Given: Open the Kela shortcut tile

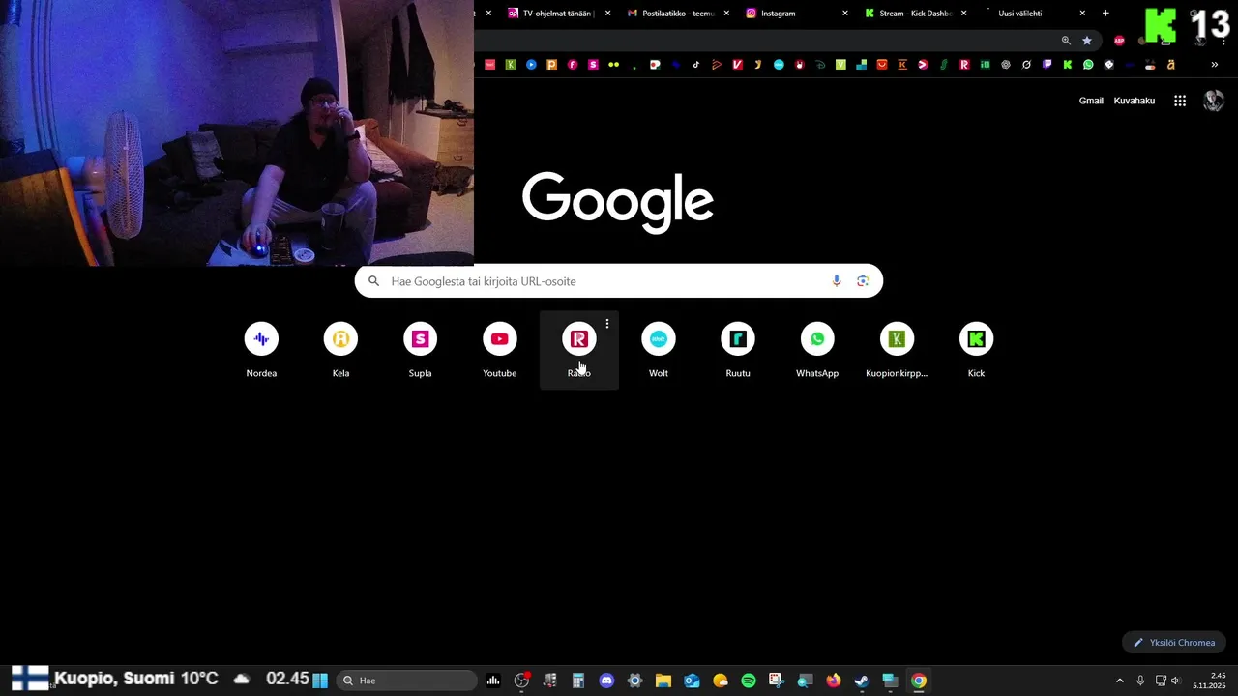Looking at the screenshot, I should [x=340, y=350].
